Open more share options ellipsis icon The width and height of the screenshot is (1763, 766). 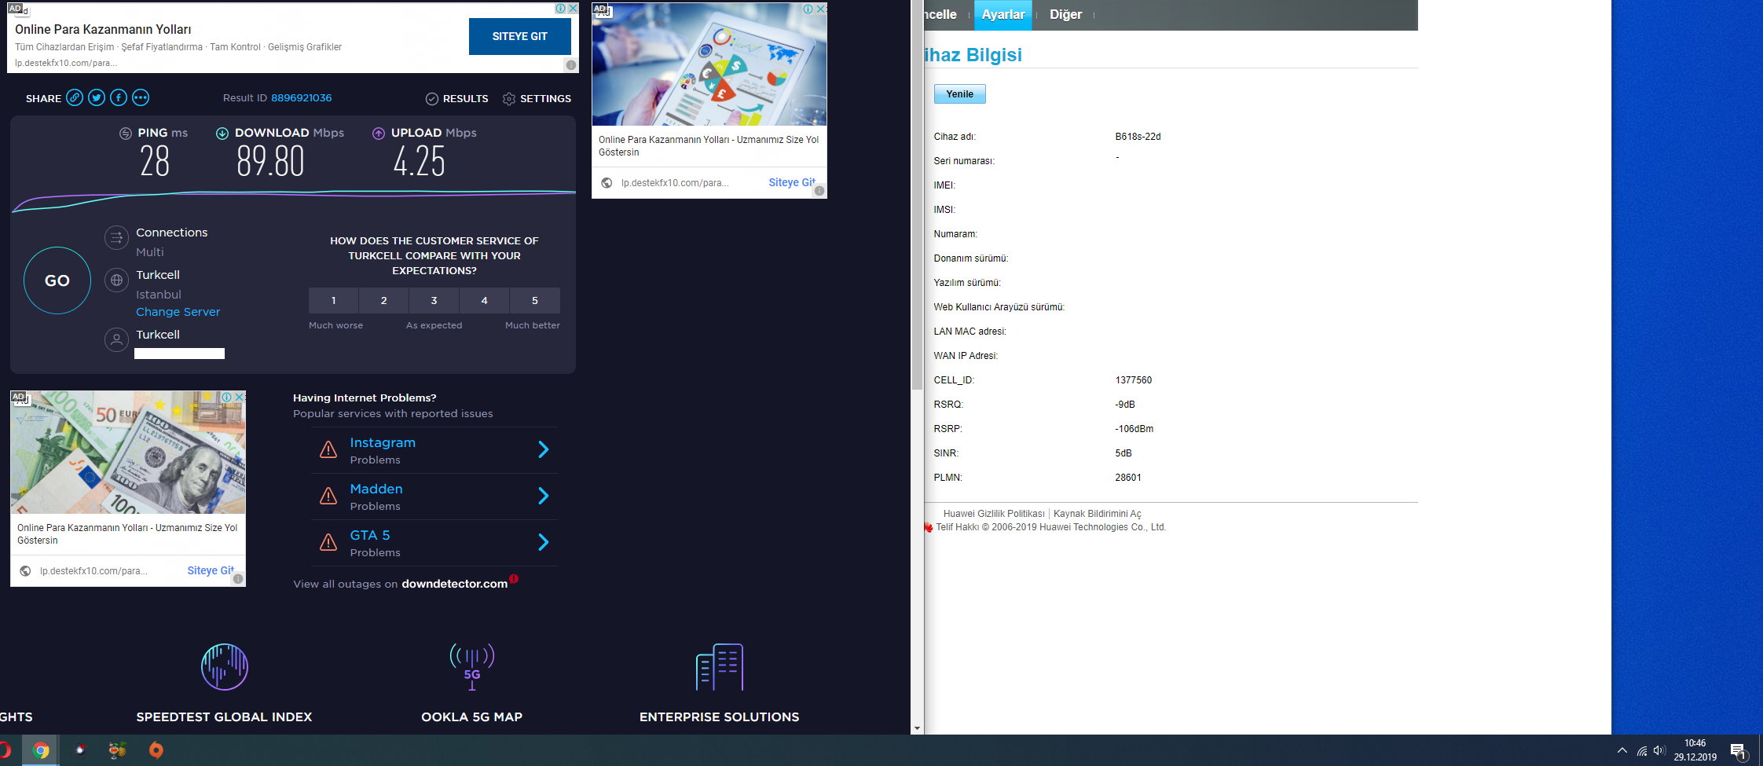141,97
